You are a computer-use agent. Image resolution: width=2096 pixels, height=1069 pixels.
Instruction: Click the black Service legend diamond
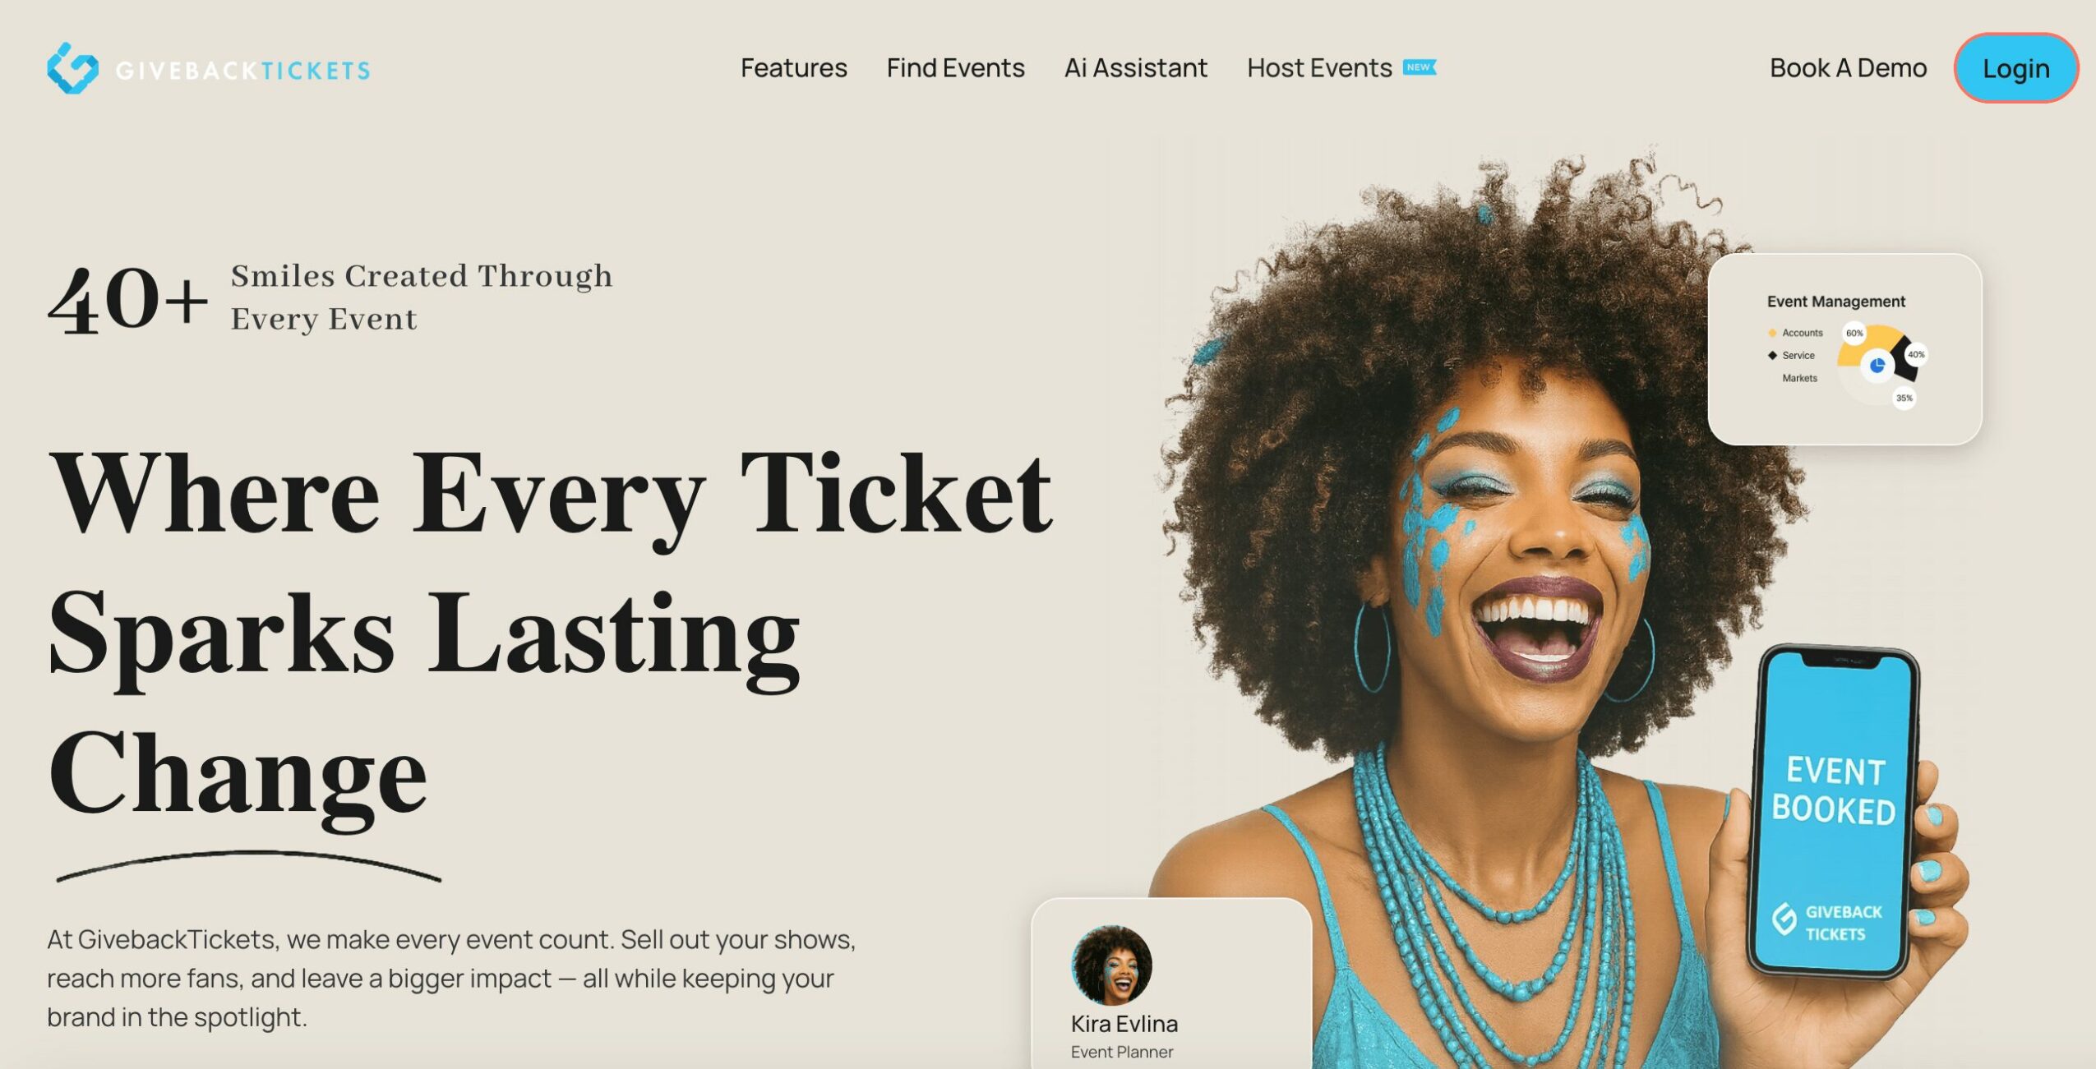(x=1772, y=355)
